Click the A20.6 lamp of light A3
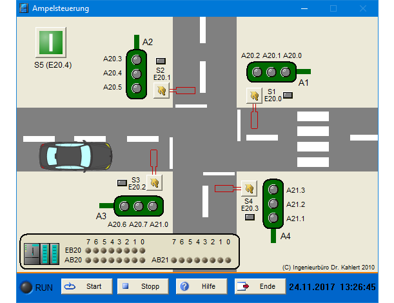 coord(124,206)
